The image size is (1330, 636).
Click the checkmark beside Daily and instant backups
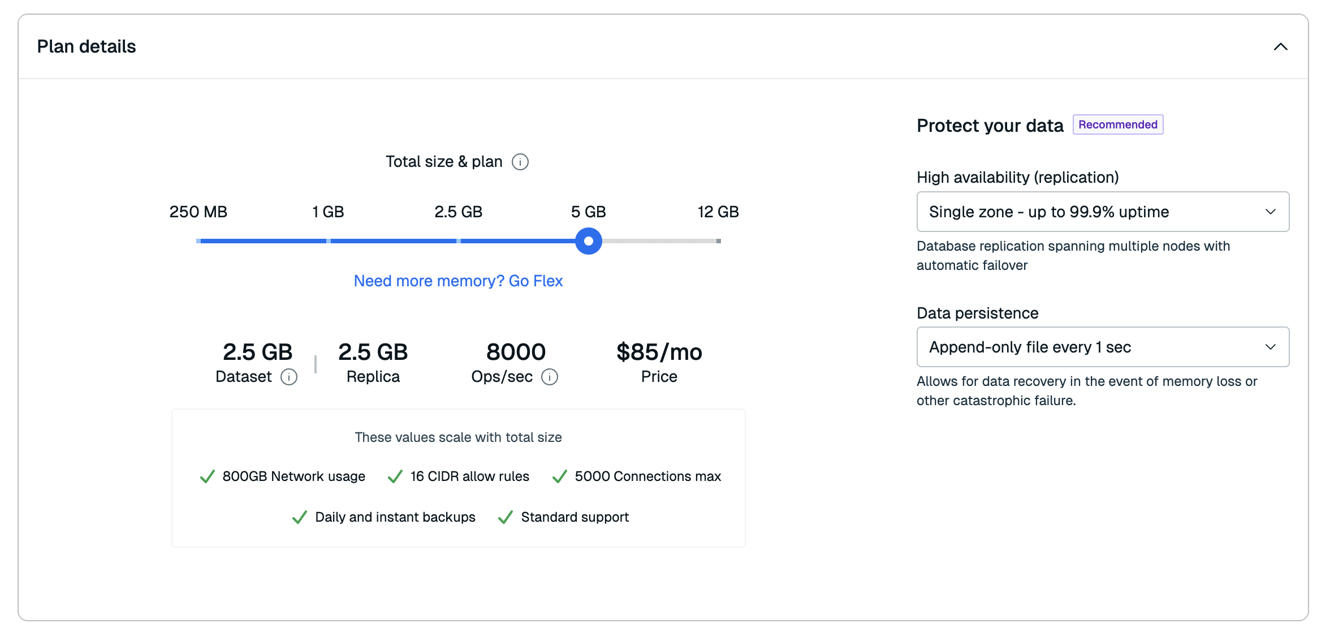point(299,517)
